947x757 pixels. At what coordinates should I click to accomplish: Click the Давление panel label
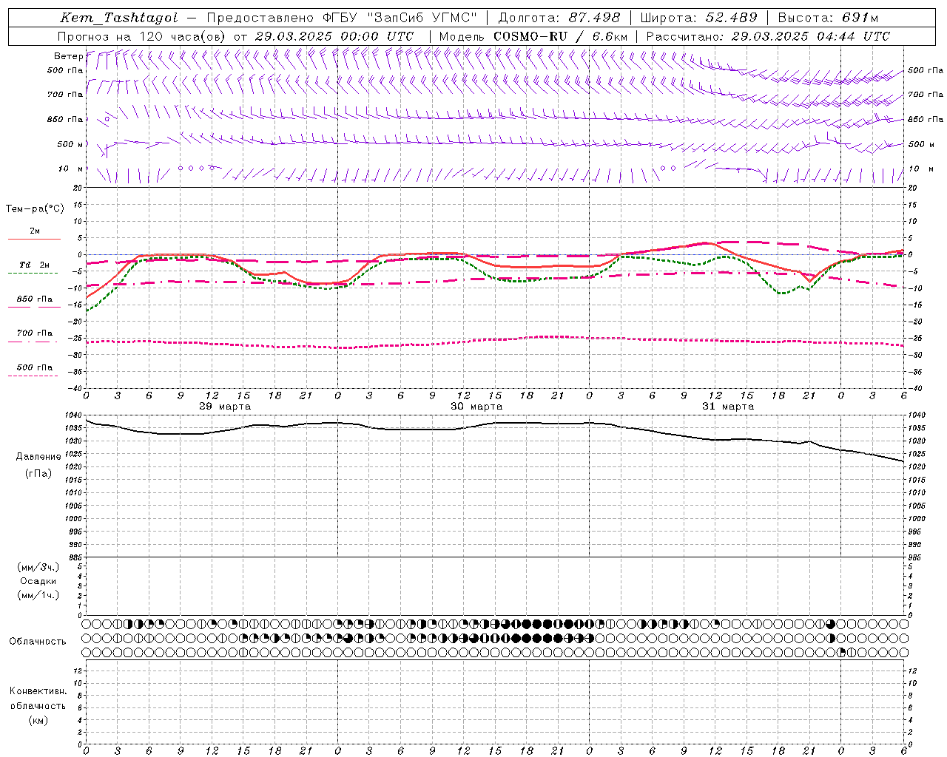click(x=38, y=457)
